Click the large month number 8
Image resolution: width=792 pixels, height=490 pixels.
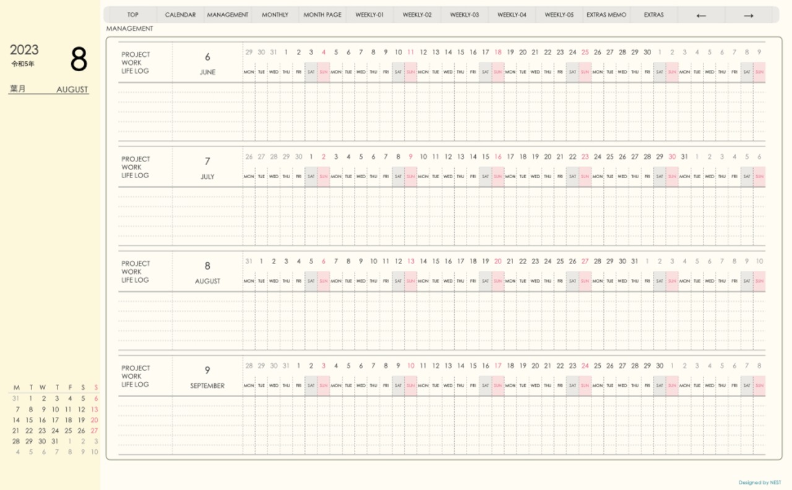pyautogui.click(x=79, y=59)
